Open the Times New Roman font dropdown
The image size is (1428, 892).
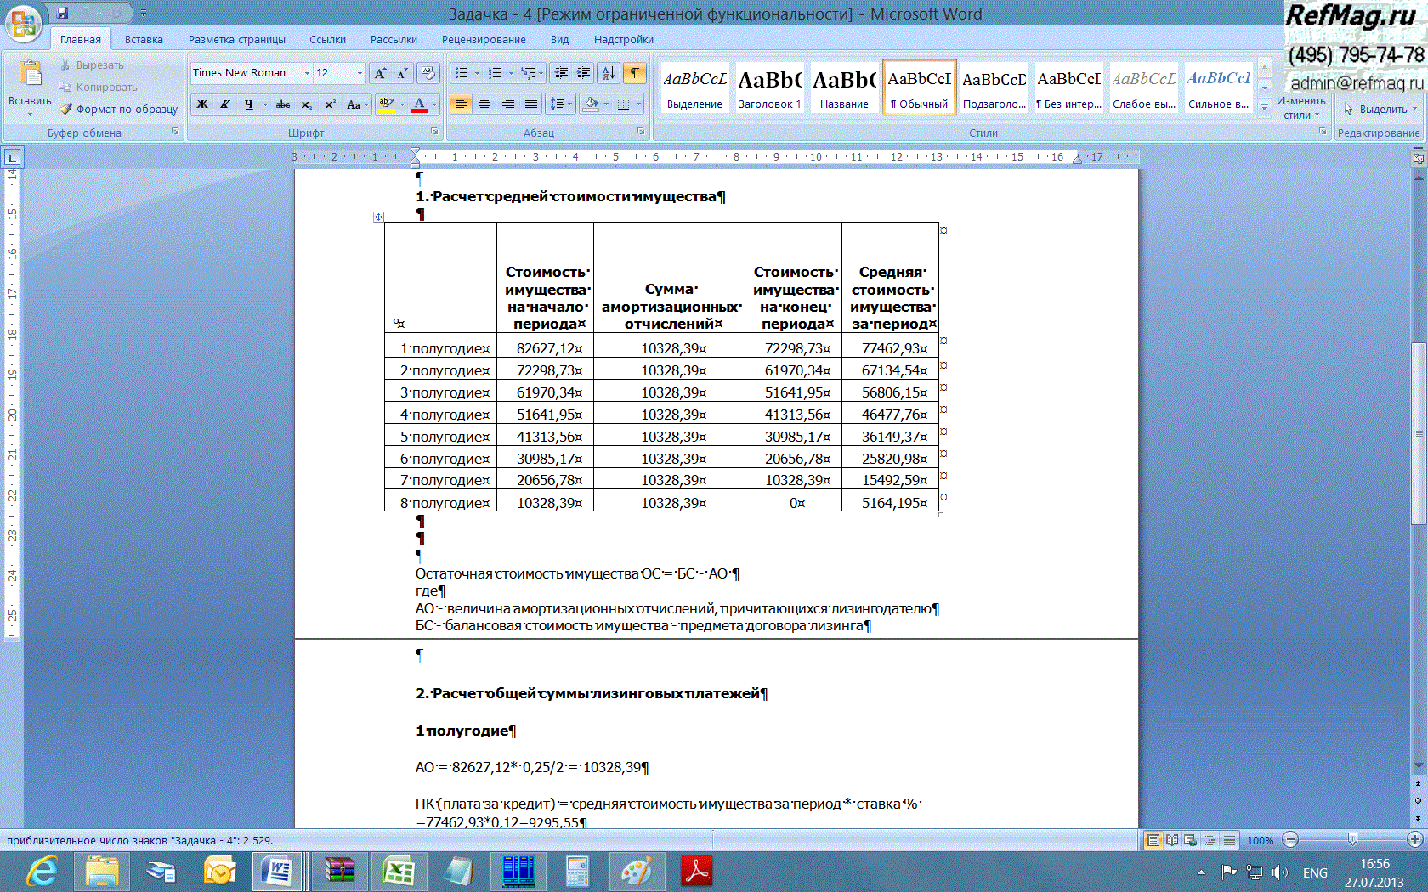(307, 73)
